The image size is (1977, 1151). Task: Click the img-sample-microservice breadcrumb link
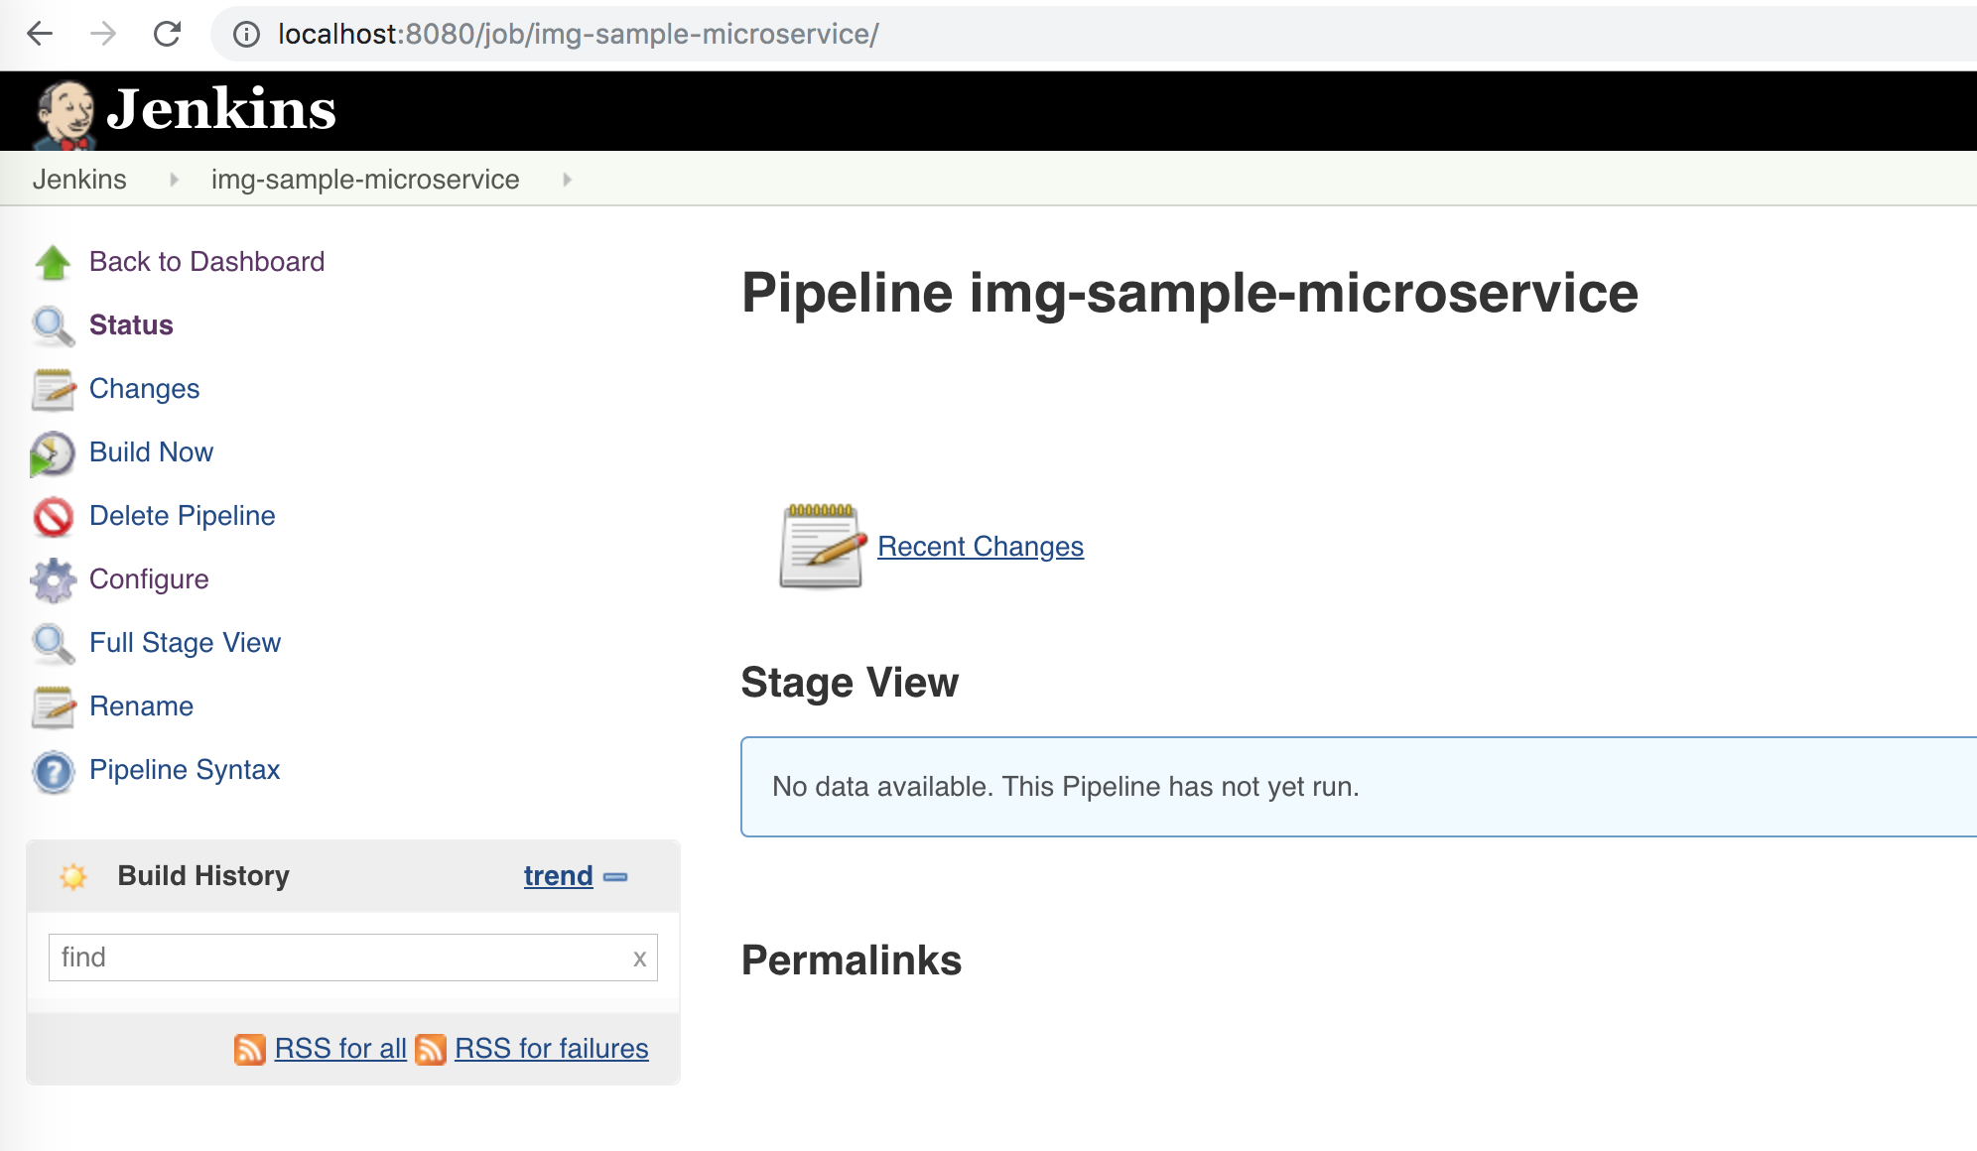[x=365, y=180]
